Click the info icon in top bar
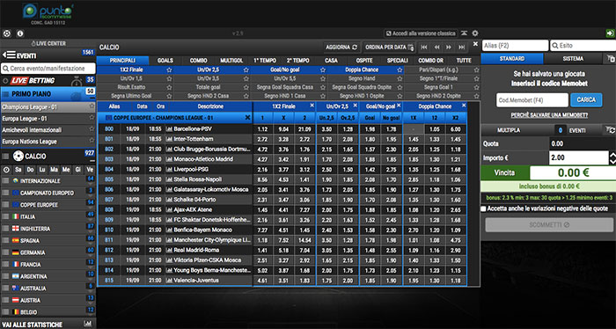 (x=20, y=33)
